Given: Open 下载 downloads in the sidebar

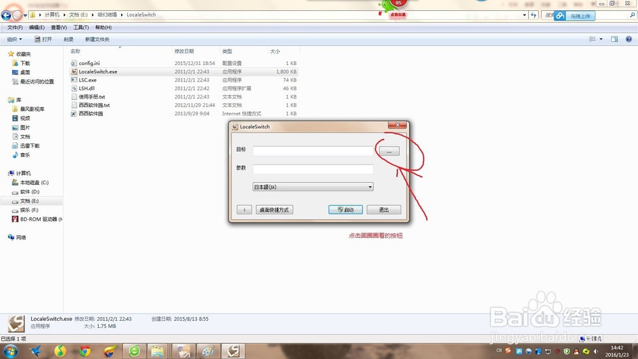Looking at the screenshot, I should click(x=25, y=63).
